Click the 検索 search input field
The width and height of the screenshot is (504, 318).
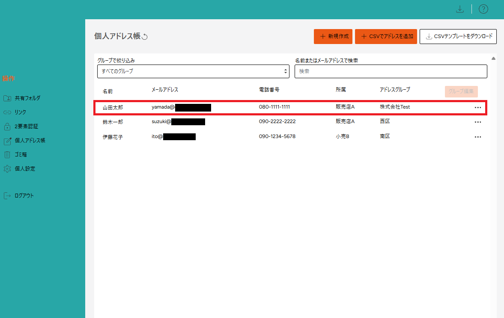(x=391, y=71)
